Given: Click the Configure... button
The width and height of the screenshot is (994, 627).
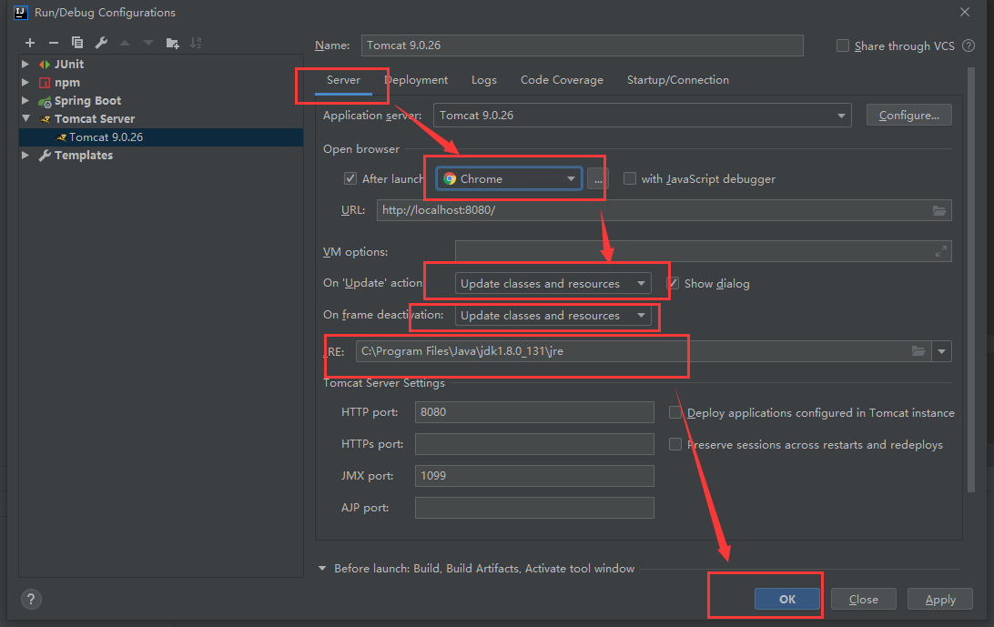Looking at the screenshot, I should pos(909,116).
